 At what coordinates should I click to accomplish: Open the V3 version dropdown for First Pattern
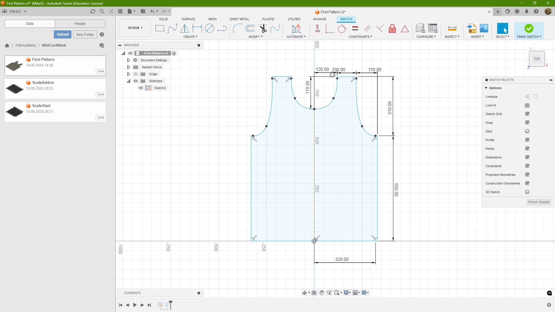tap(100, 71)
